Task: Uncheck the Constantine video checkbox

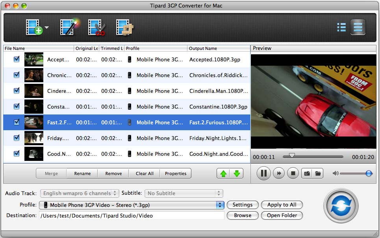Action: tap(17, 106)
